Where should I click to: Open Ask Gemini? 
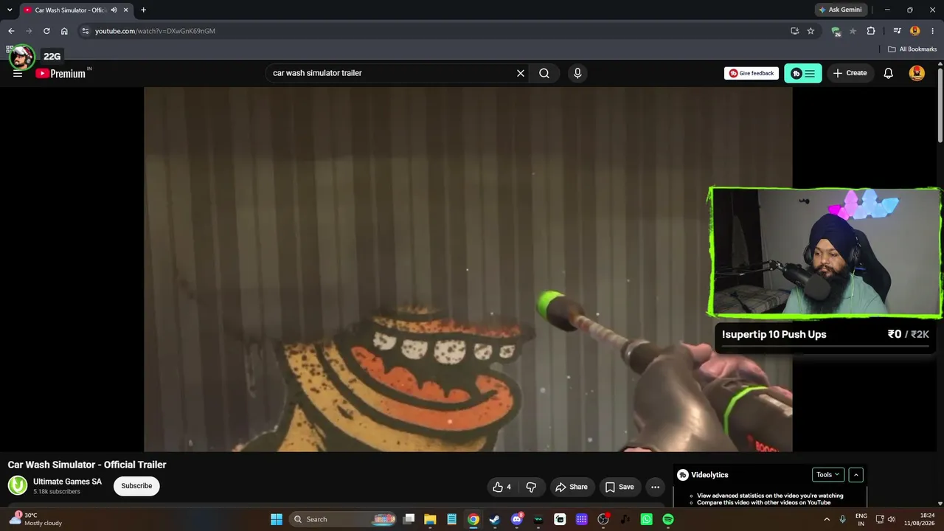(840, 10)
